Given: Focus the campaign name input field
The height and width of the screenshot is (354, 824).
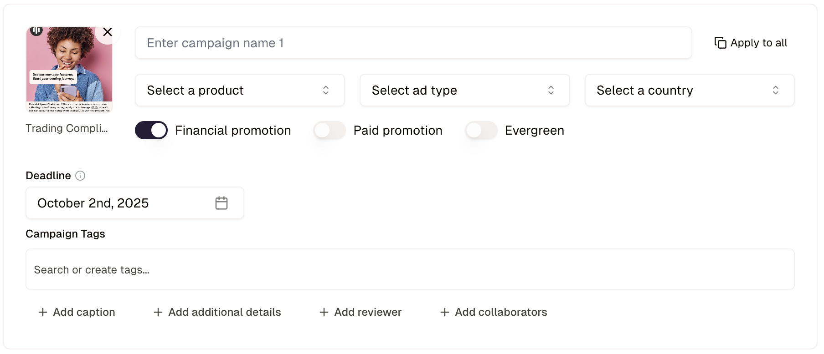Looking at the screenshot, I should [413, 43].
